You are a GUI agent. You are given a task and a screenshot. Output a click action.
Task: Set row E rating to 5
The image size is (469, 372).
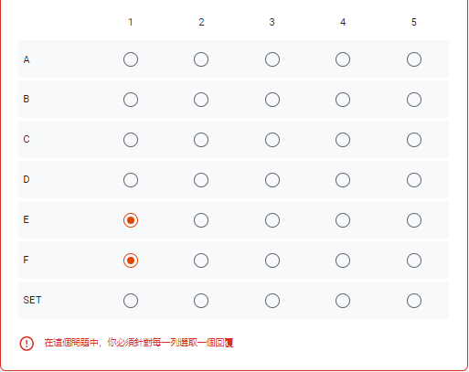click(x=414, y=220)
